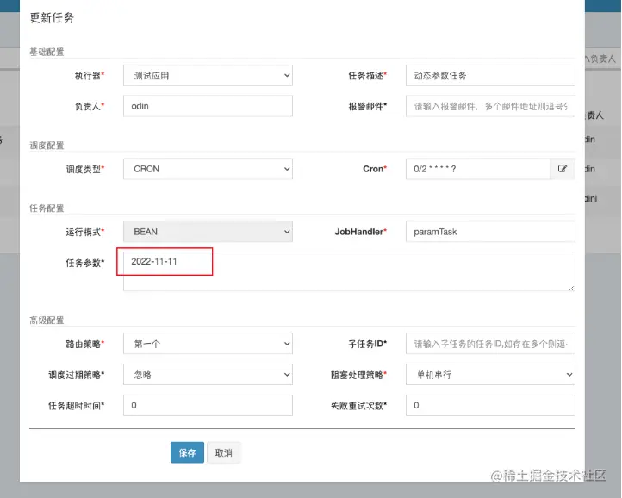The height and width of the screenshot is (498, 622).
Task: Expand the 调度过期策略 dropdown showing 忽略
Action: tap(208, 375)
